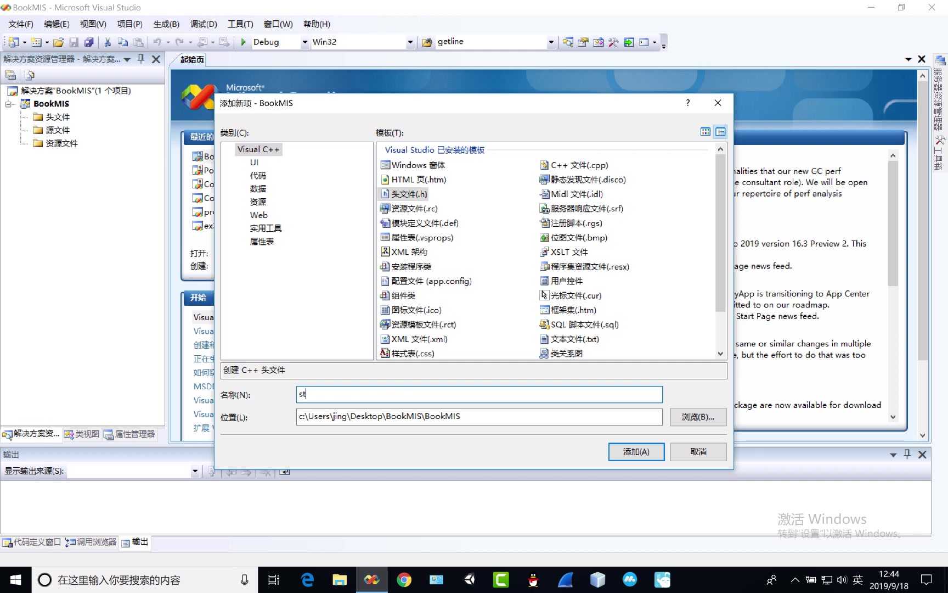Click the 添加(A) button
Image resolution: width=948 pixels, height=593 pixels.
pyautogui.click(x=636, y=452)
